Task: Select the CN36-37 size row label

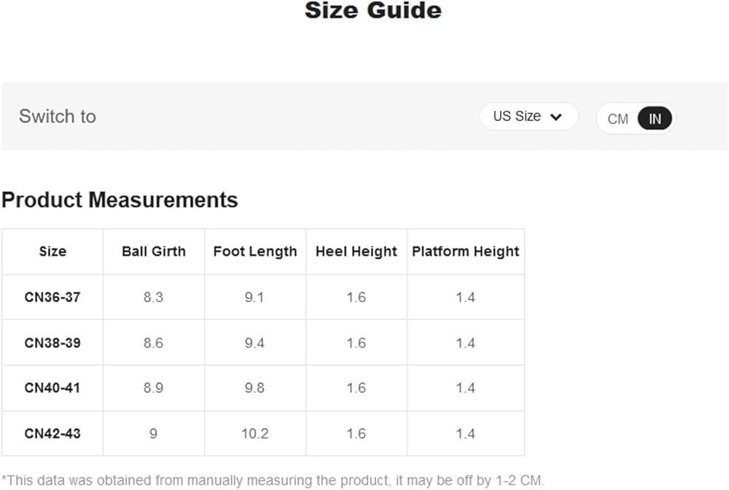Action: coord(52,297)
